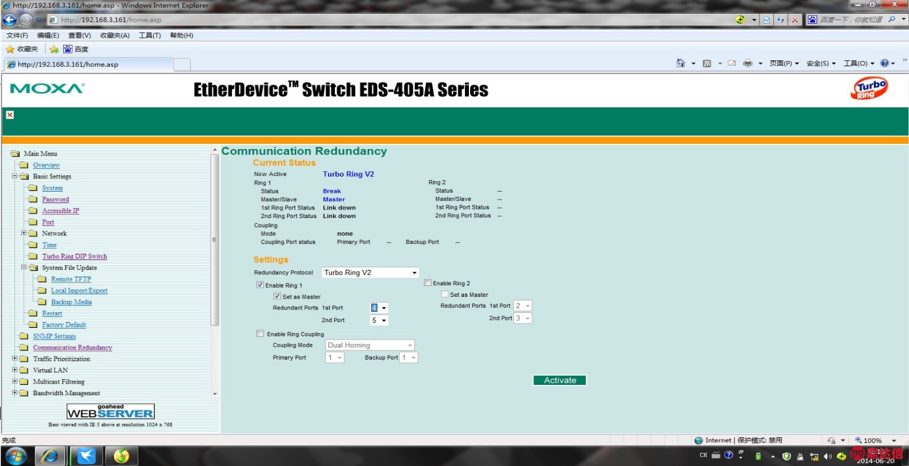
Task: Click the RSS feeds icon
Action: click(x=707, y=63)
